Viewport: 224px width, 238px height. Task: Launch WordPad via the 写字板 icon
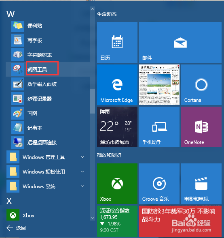pyautogui.click(x=18, y=40)
